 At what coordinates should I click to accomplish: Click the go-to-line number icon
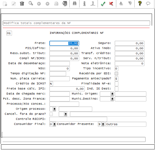(93, 3)
